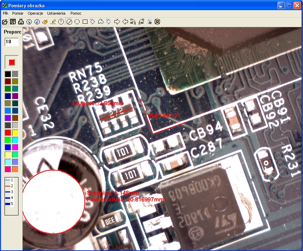Open the Ustawienia menu

[x=56, y=13]
